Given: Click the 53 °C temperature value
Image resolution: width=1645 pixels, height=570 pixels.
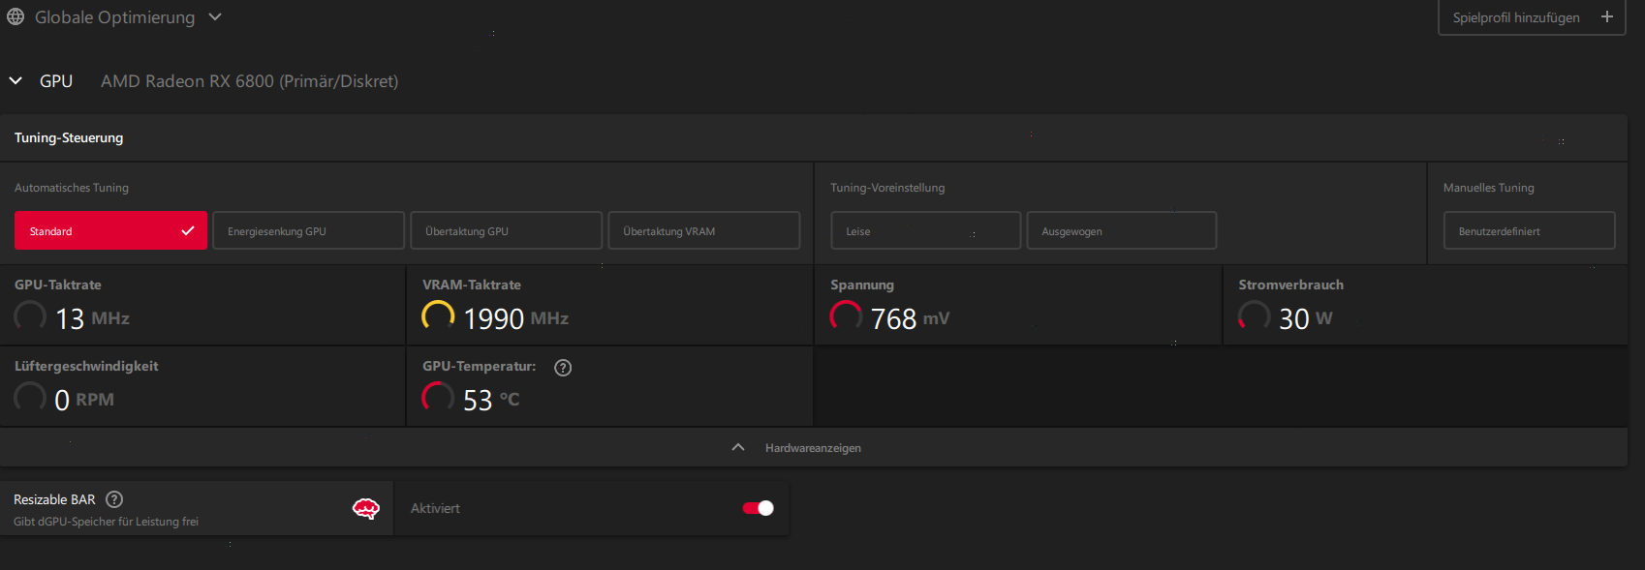Looking at the screenshot, I should click(491, 400).
